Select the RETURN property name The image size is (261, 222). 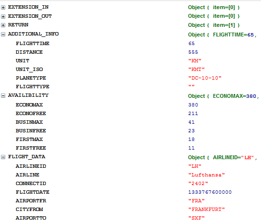click(18, 25)
